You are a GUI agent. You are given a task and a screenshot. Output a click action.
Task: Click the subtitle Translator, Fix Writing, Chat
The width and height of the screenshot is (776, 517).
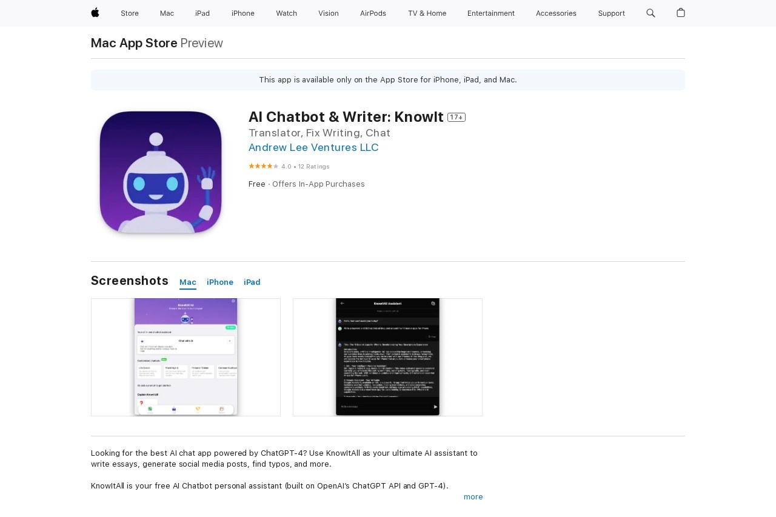[x=319, y=133]
